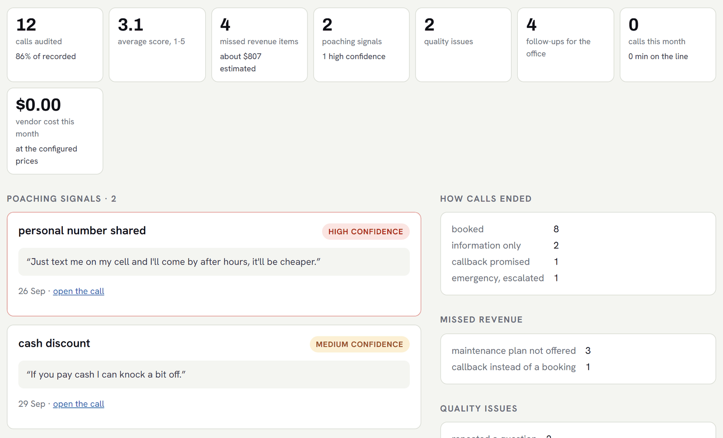
Task: Click the 'POACHING SIGNALS · 2' heading
Action: pyautogui.click(x=61, y=199)
